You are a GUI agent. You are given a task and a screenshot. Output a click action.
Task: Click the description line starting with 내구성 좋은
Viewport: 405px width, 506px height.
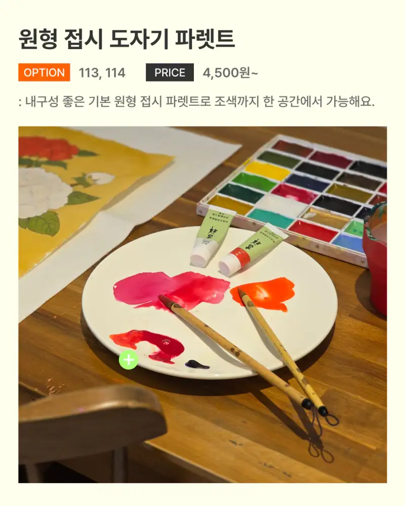[x=197, y=102]
